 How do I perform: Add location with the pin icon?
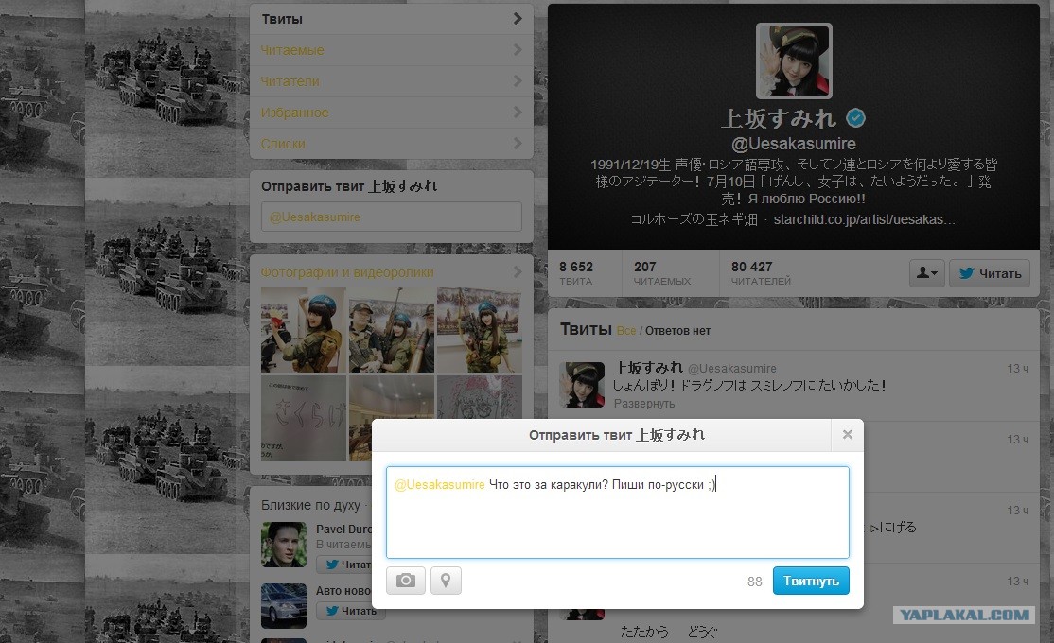(445, 581)
